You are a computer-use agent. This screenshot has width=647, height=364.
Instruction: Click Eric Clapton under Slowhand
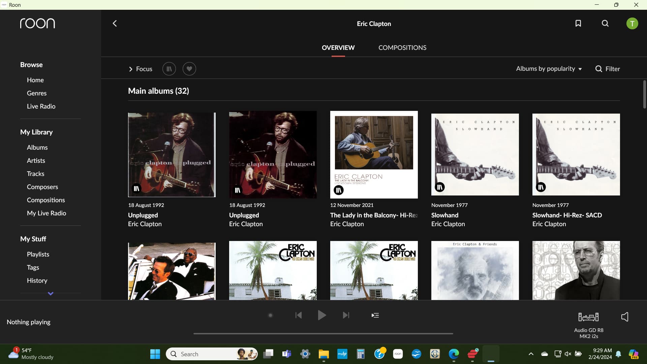[x=448, y=224]
